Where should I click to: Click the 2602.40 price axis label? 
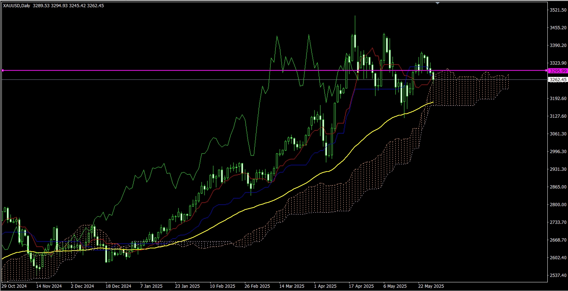pyautogui.click(x=558, y=258)
